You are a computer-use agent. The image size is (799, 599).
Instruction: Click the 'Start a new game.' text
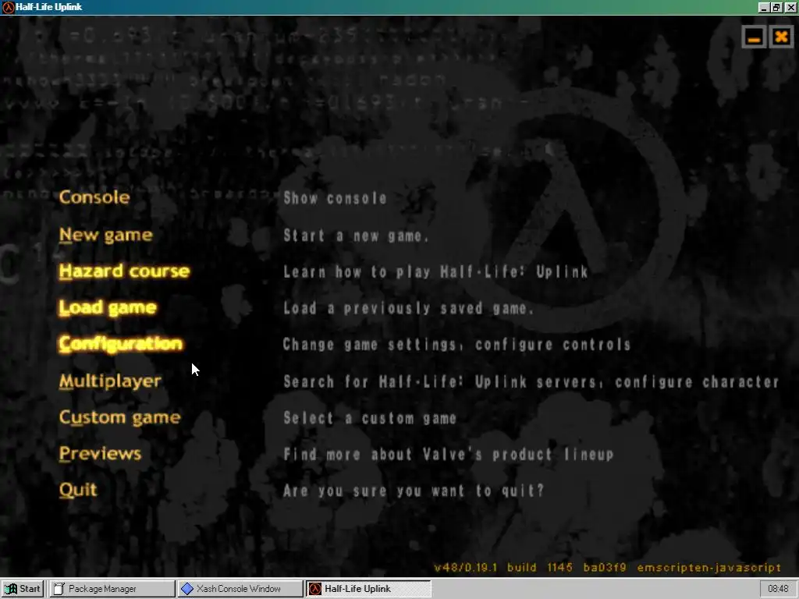(356, 236)
